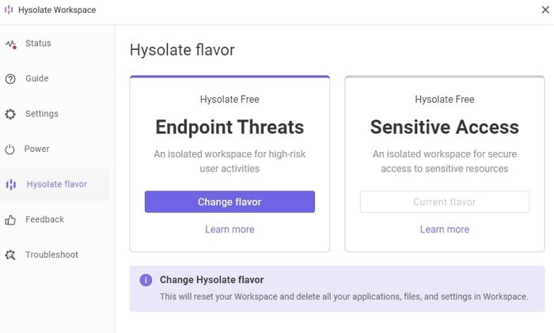Open the Troubleshoot magnifier gear icon
This screenshot has height=333, width=554.
(10, 255)
